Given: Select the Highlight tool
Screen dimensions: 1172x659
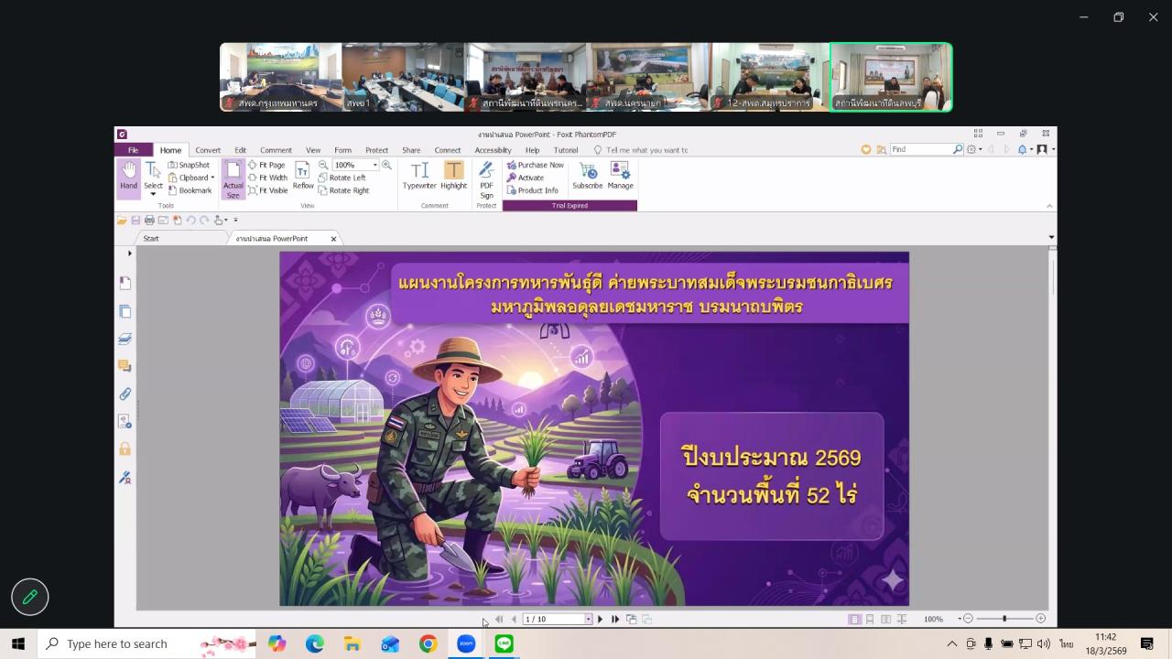Looking at the screenshot, I should point(454,174).
